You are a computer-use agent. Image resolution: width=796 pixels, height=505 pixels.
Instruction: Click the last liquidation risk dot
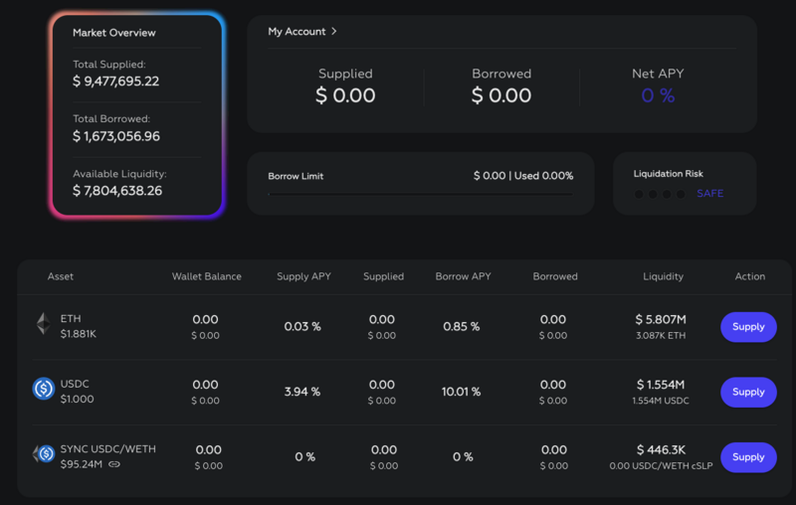(x=681, y=194)
